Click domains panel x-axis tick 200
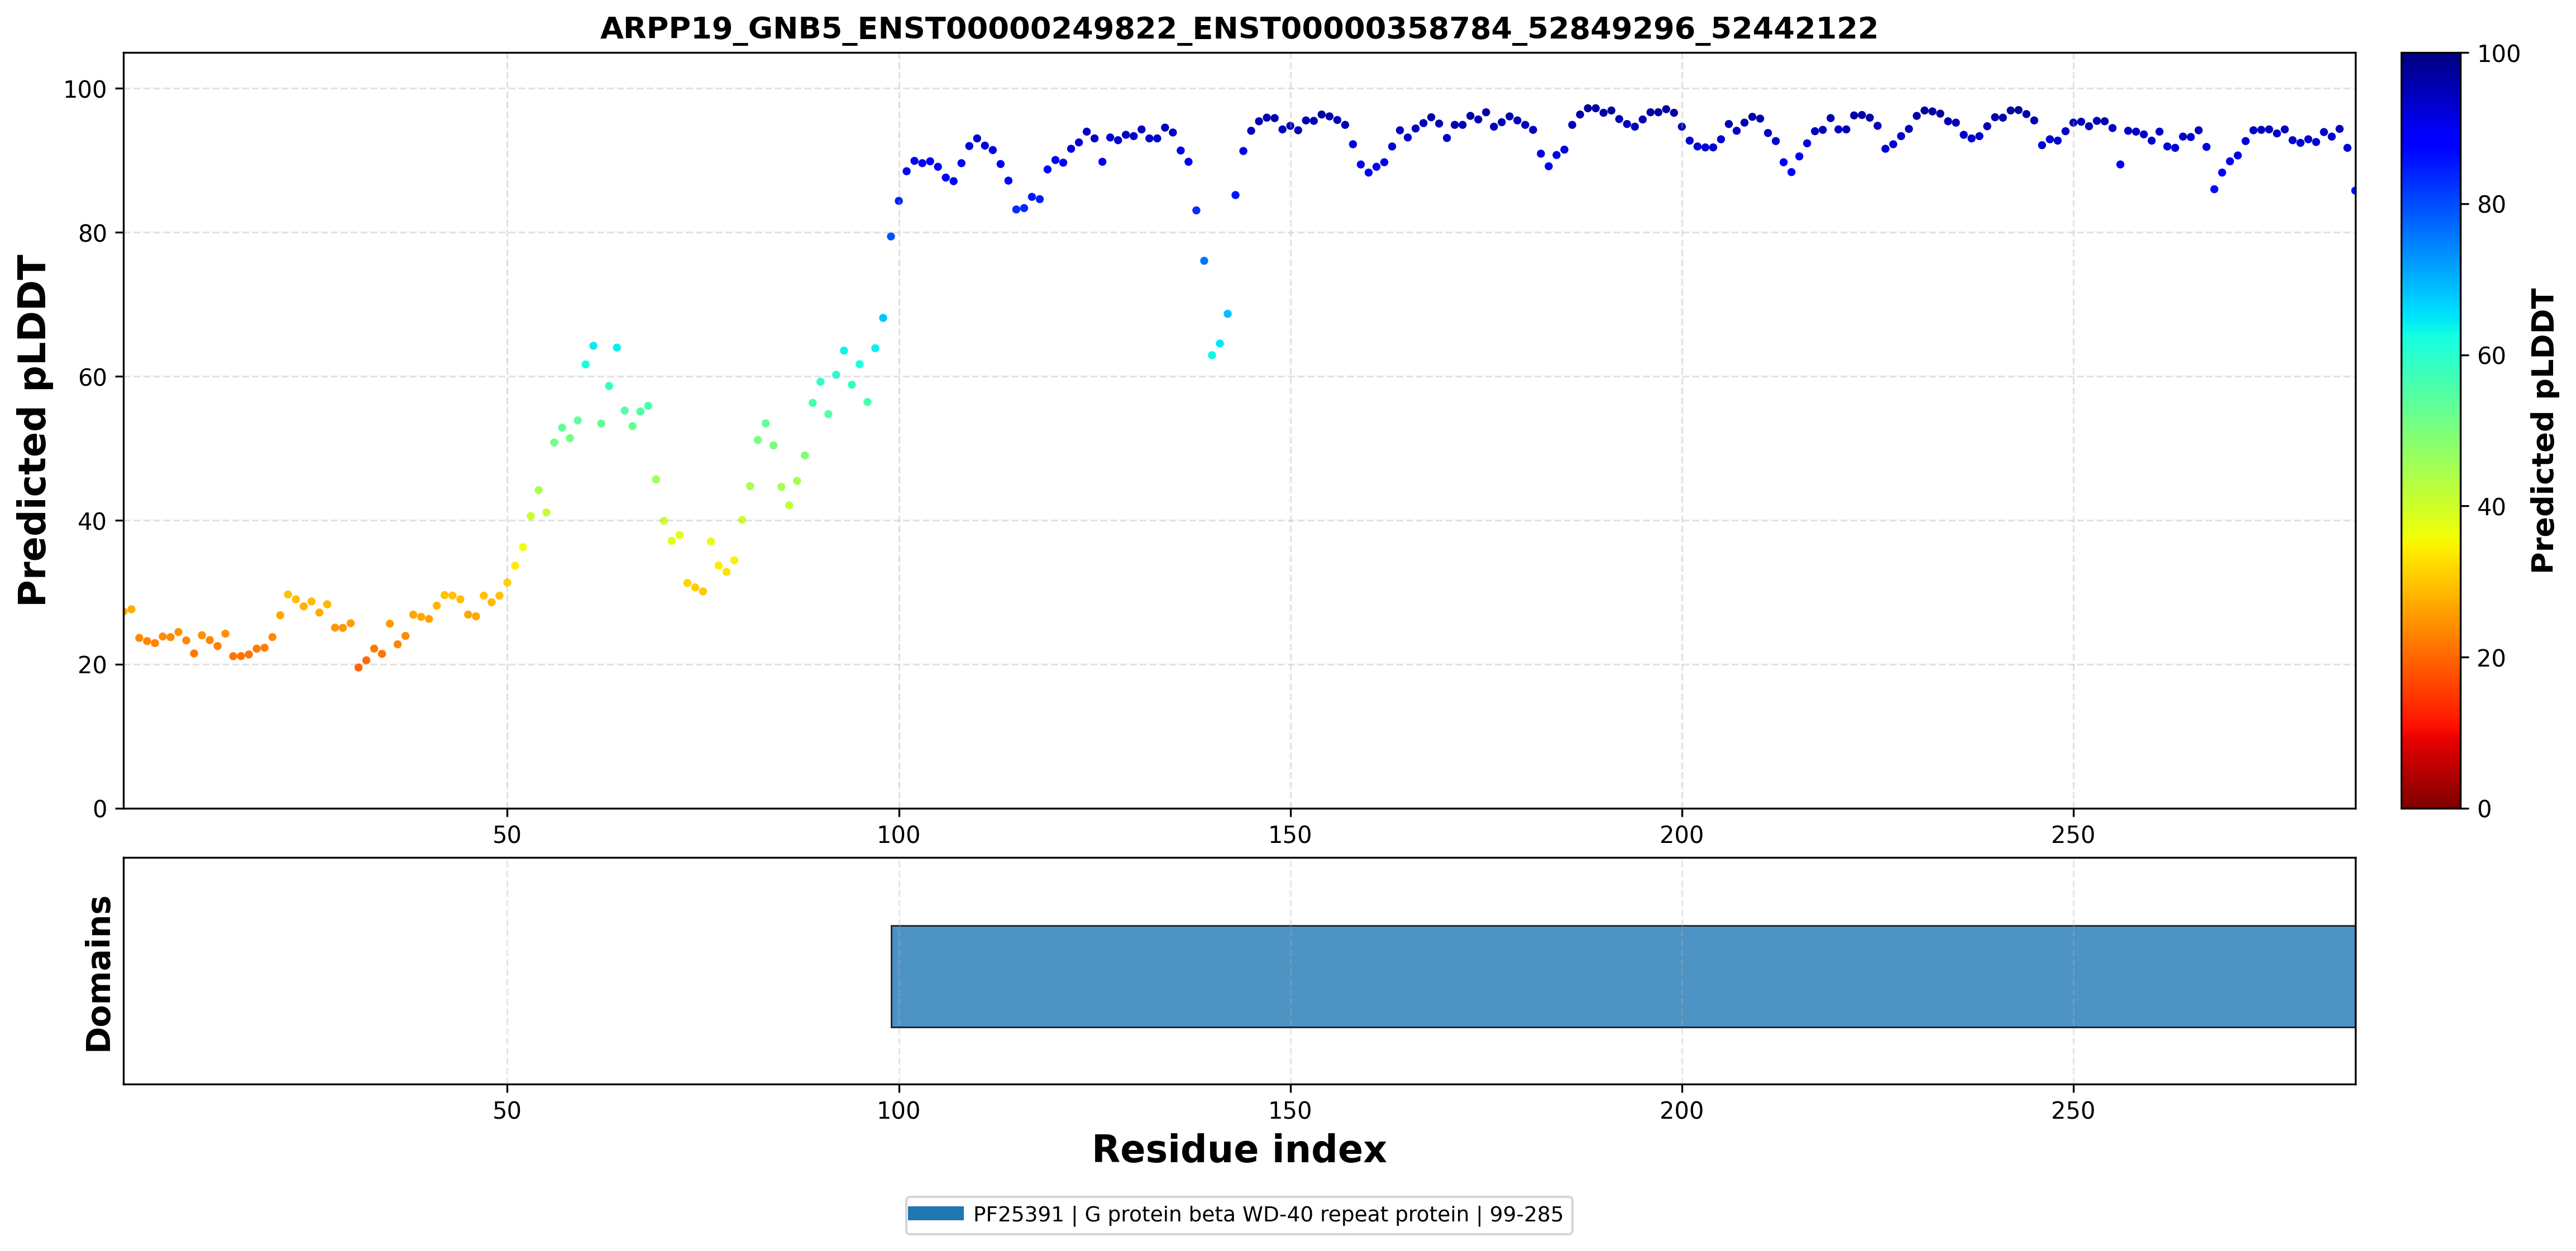The height and width of the screenshot is (1251, 2576). click(1681, 1111)
